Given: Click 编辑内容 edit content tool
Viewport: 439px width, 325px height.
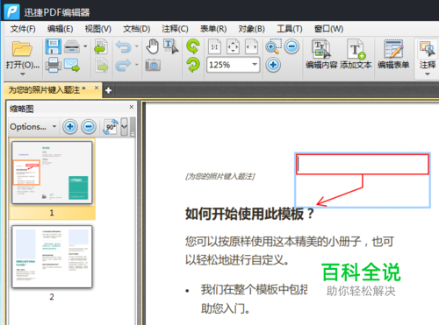Looking at the screenshot, I should click(x=321, y=54).
